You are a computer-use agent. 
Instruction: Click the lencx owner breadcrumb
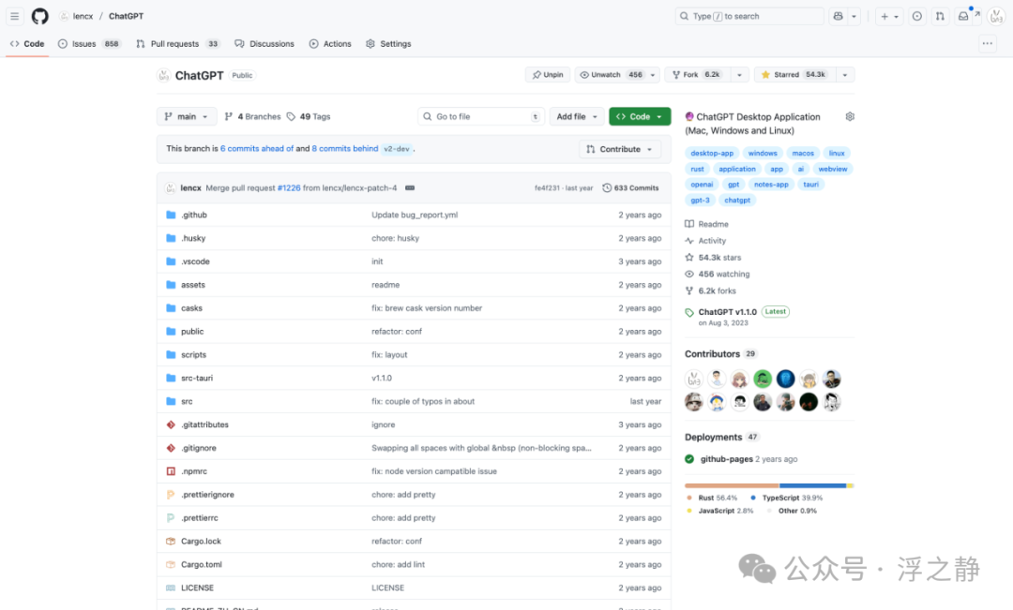[x=83, y=16]
